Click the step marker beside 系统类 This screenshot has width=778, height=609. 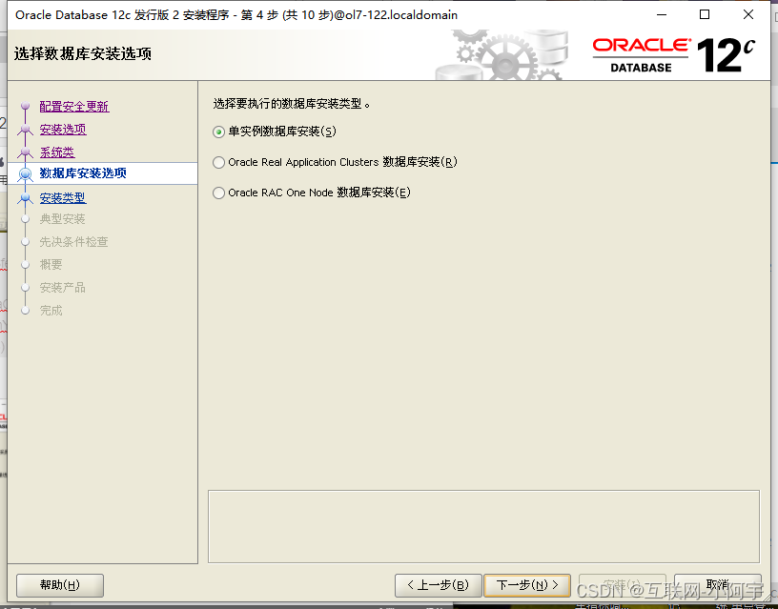[26, 152]
